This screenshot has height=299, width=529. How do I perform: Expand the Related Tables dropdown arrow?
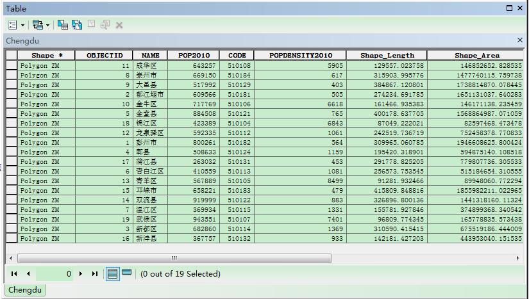(47, 25)
